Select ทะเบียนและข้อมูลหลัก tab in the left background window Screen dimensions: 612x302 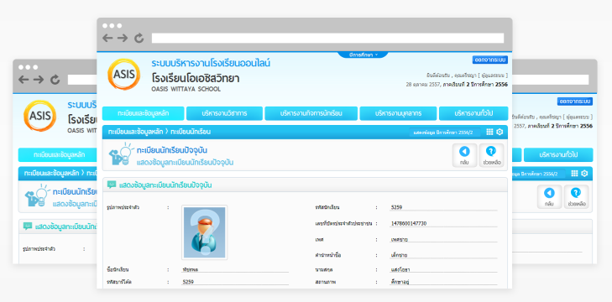pos(59,155)
